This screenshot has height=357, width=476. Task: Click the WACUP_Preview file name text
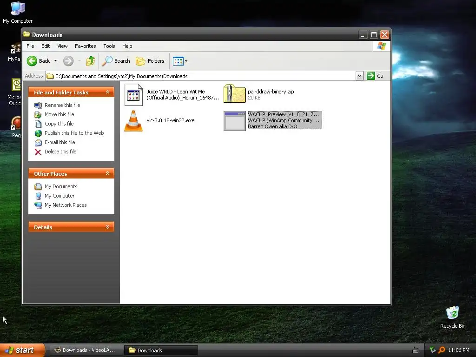283,114
